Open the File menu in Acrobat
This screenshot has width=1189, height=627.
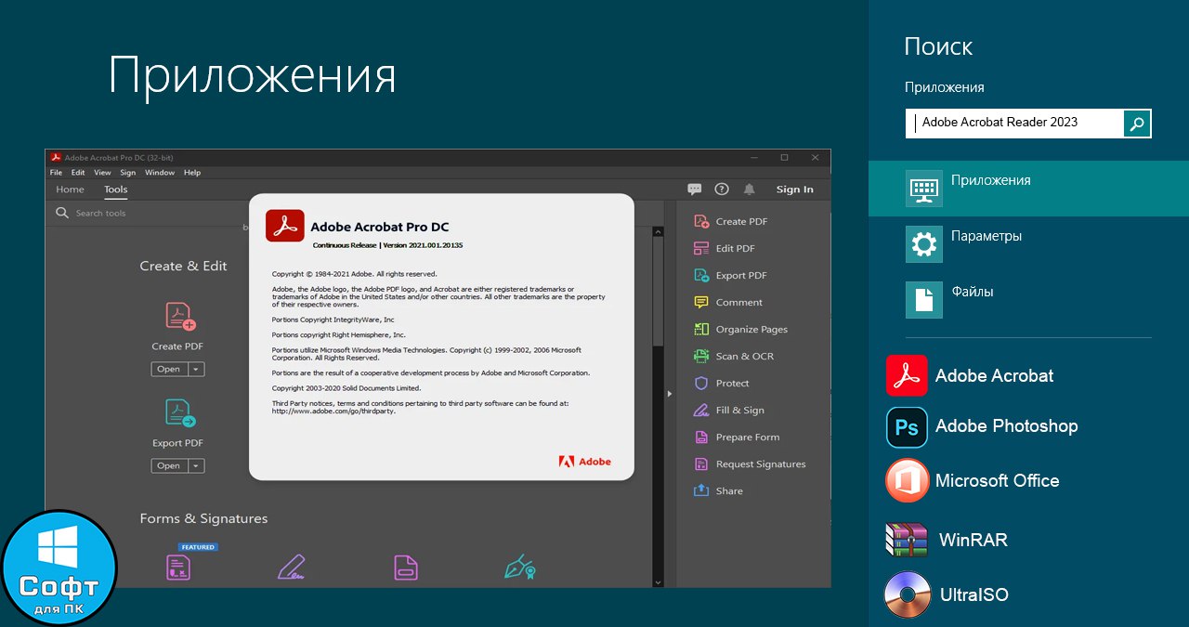click(x=56, y=173)
